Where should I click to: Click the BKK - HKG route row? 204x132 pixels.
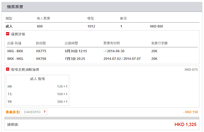15,59
